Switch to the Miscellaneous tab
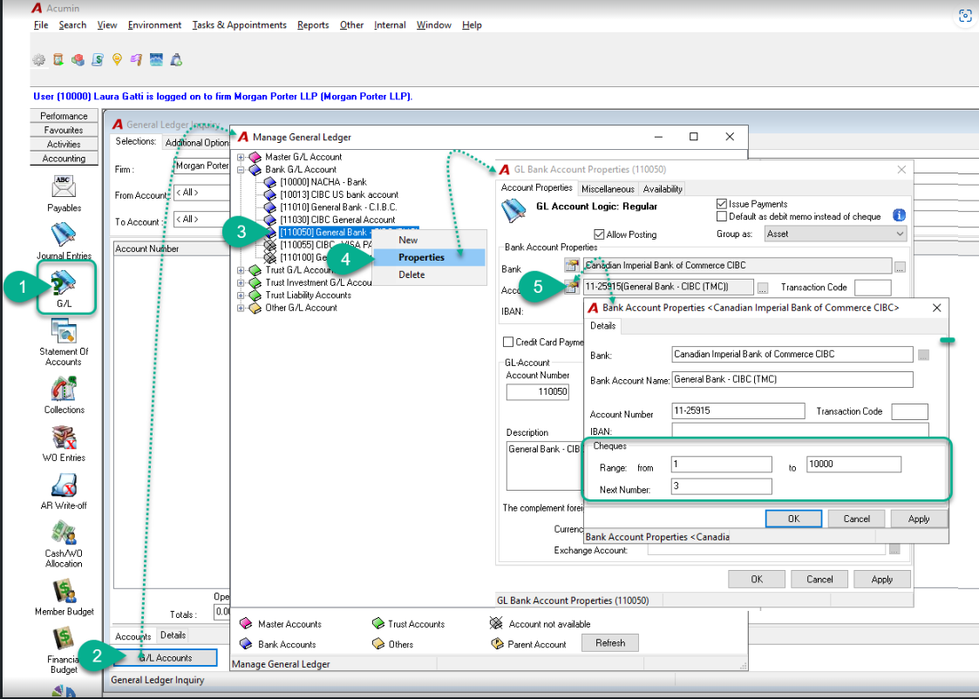 coord(608,188)
